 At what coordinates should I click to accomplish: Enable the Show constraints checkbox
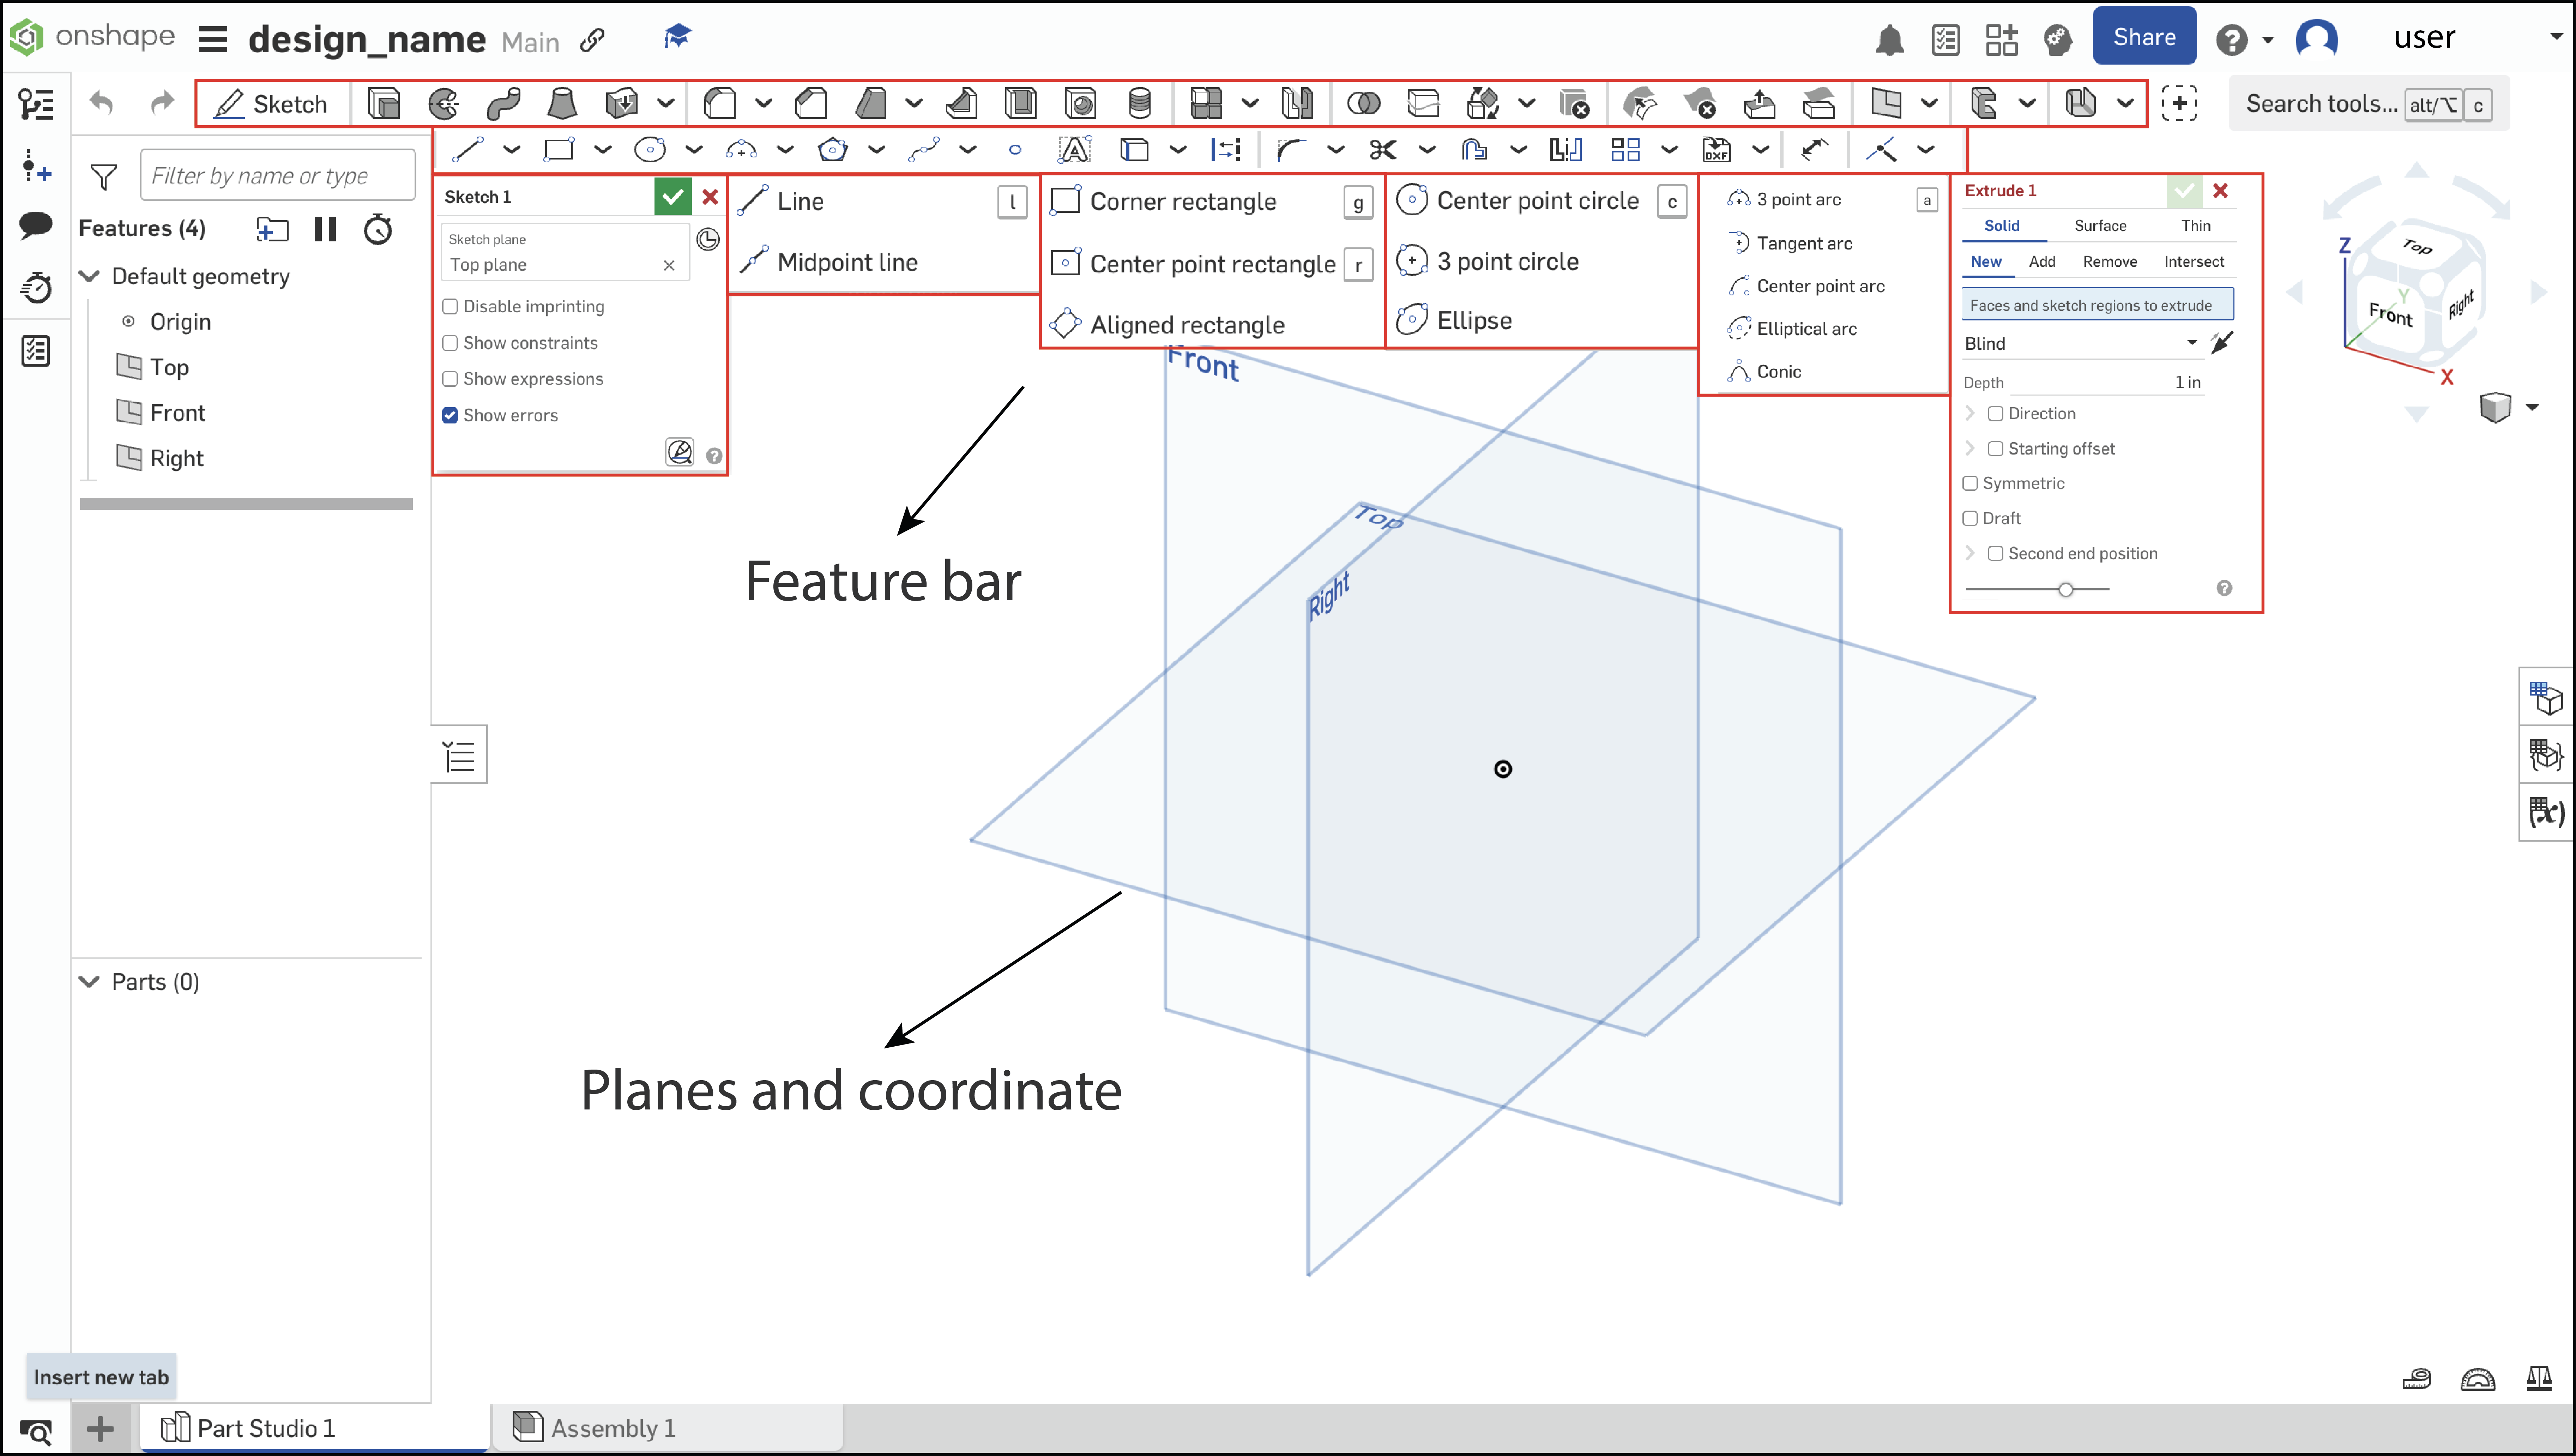pyautogui.click(x=450, y=343)
